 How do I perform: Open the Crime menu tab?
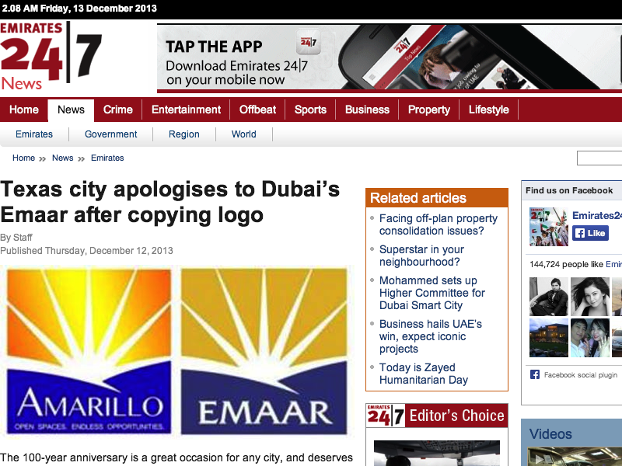pos(118,110)
